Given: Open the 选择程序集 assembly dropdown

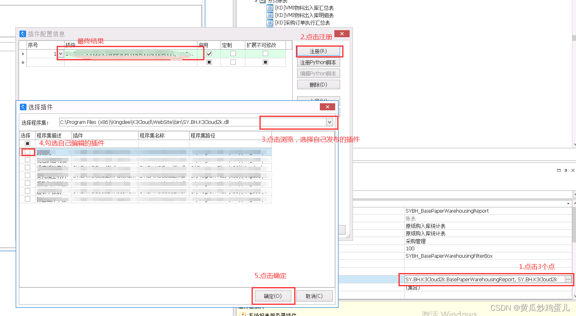Looking at the screenshot, I should (329, 122).
